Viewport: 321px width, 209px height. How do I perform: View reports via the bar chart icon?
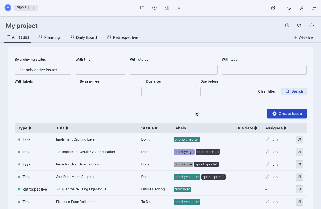tap(167, 8)
